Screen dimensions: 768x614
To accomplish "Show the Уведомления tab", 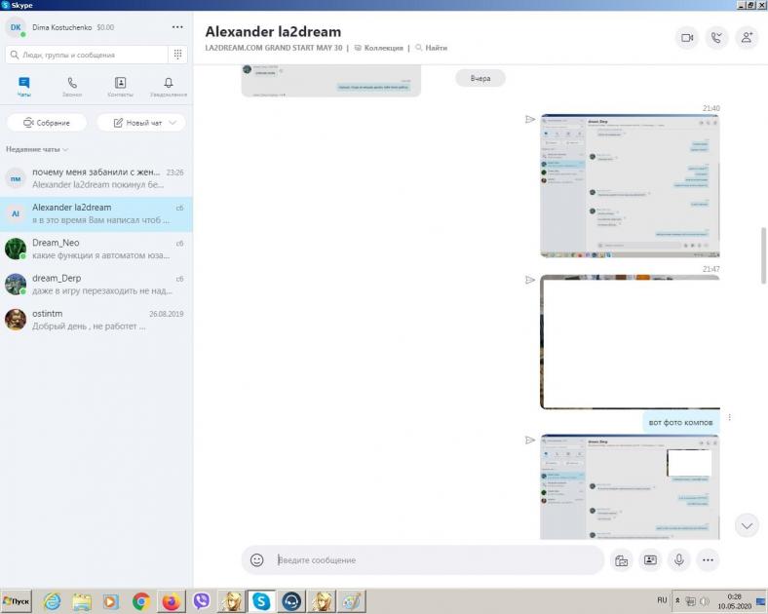I will point(169,88).
